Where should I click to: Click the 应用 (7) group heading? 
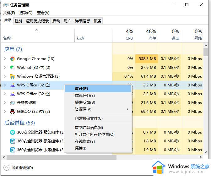13,49
